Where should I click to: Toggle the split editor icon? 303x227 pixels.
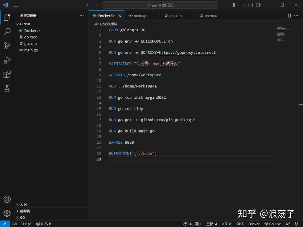tap(288, 15)
